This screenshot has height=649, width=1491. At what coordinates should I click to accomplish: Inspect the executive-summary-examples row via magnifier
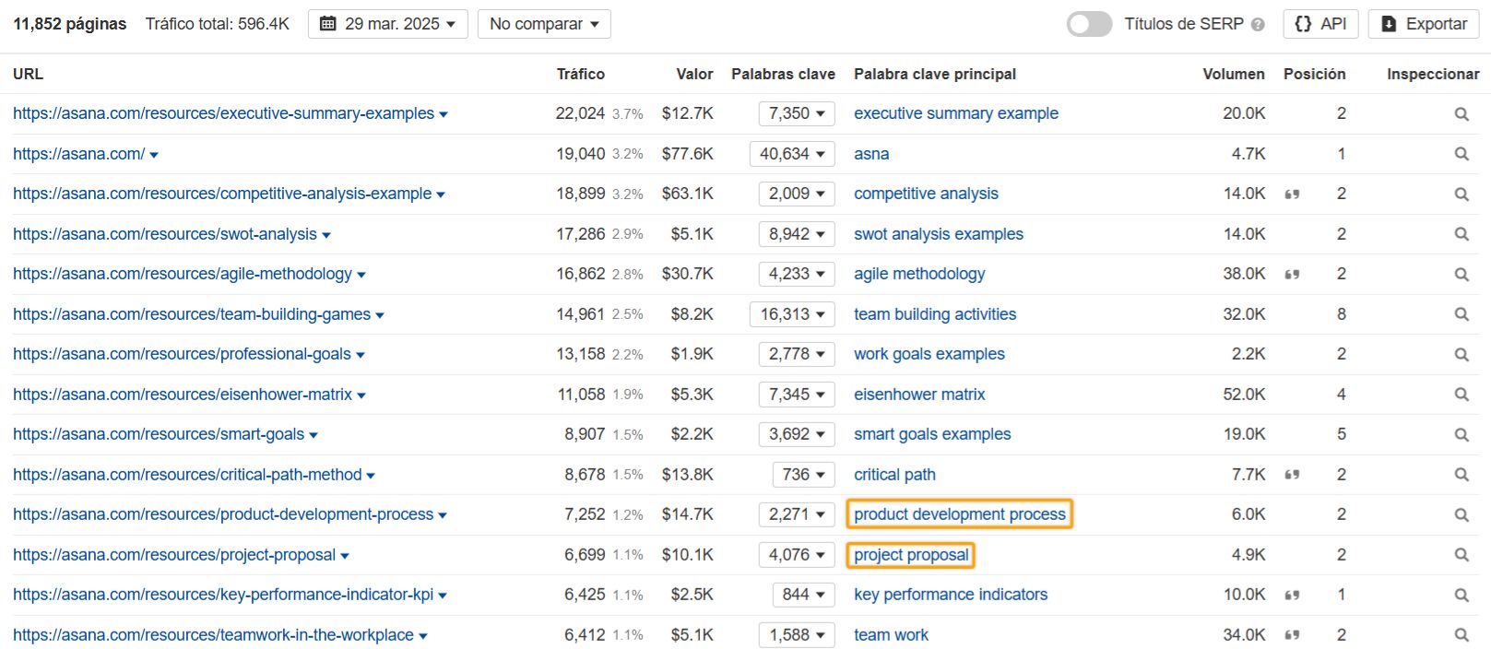coord(1461,114)
